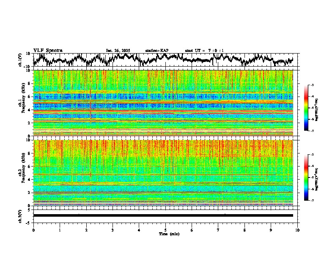Click the time axis tick label "9"

point(271,230)
